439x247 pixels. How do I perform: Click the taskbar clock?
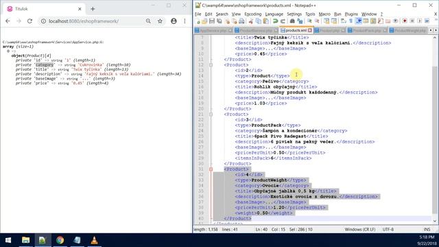pyautogui.click(x=427, y=240)
